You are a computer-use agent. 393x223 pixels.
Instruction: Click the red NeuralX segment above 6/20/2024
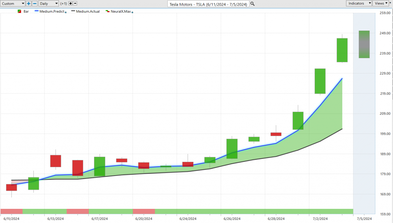click(x=144, y=212)
